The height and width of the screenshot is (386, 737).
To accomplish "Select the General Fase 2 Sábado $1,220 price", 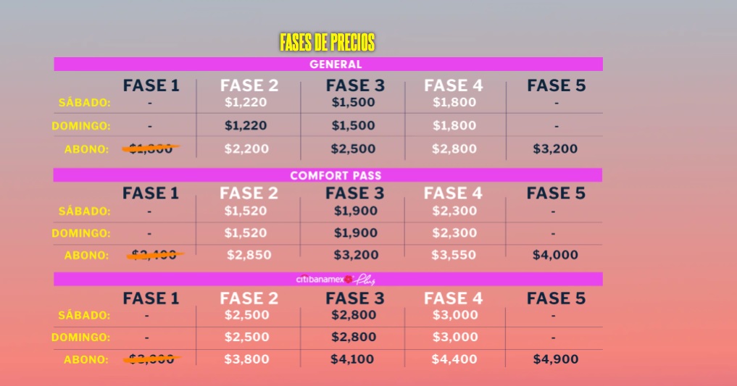I will [246, 102].
